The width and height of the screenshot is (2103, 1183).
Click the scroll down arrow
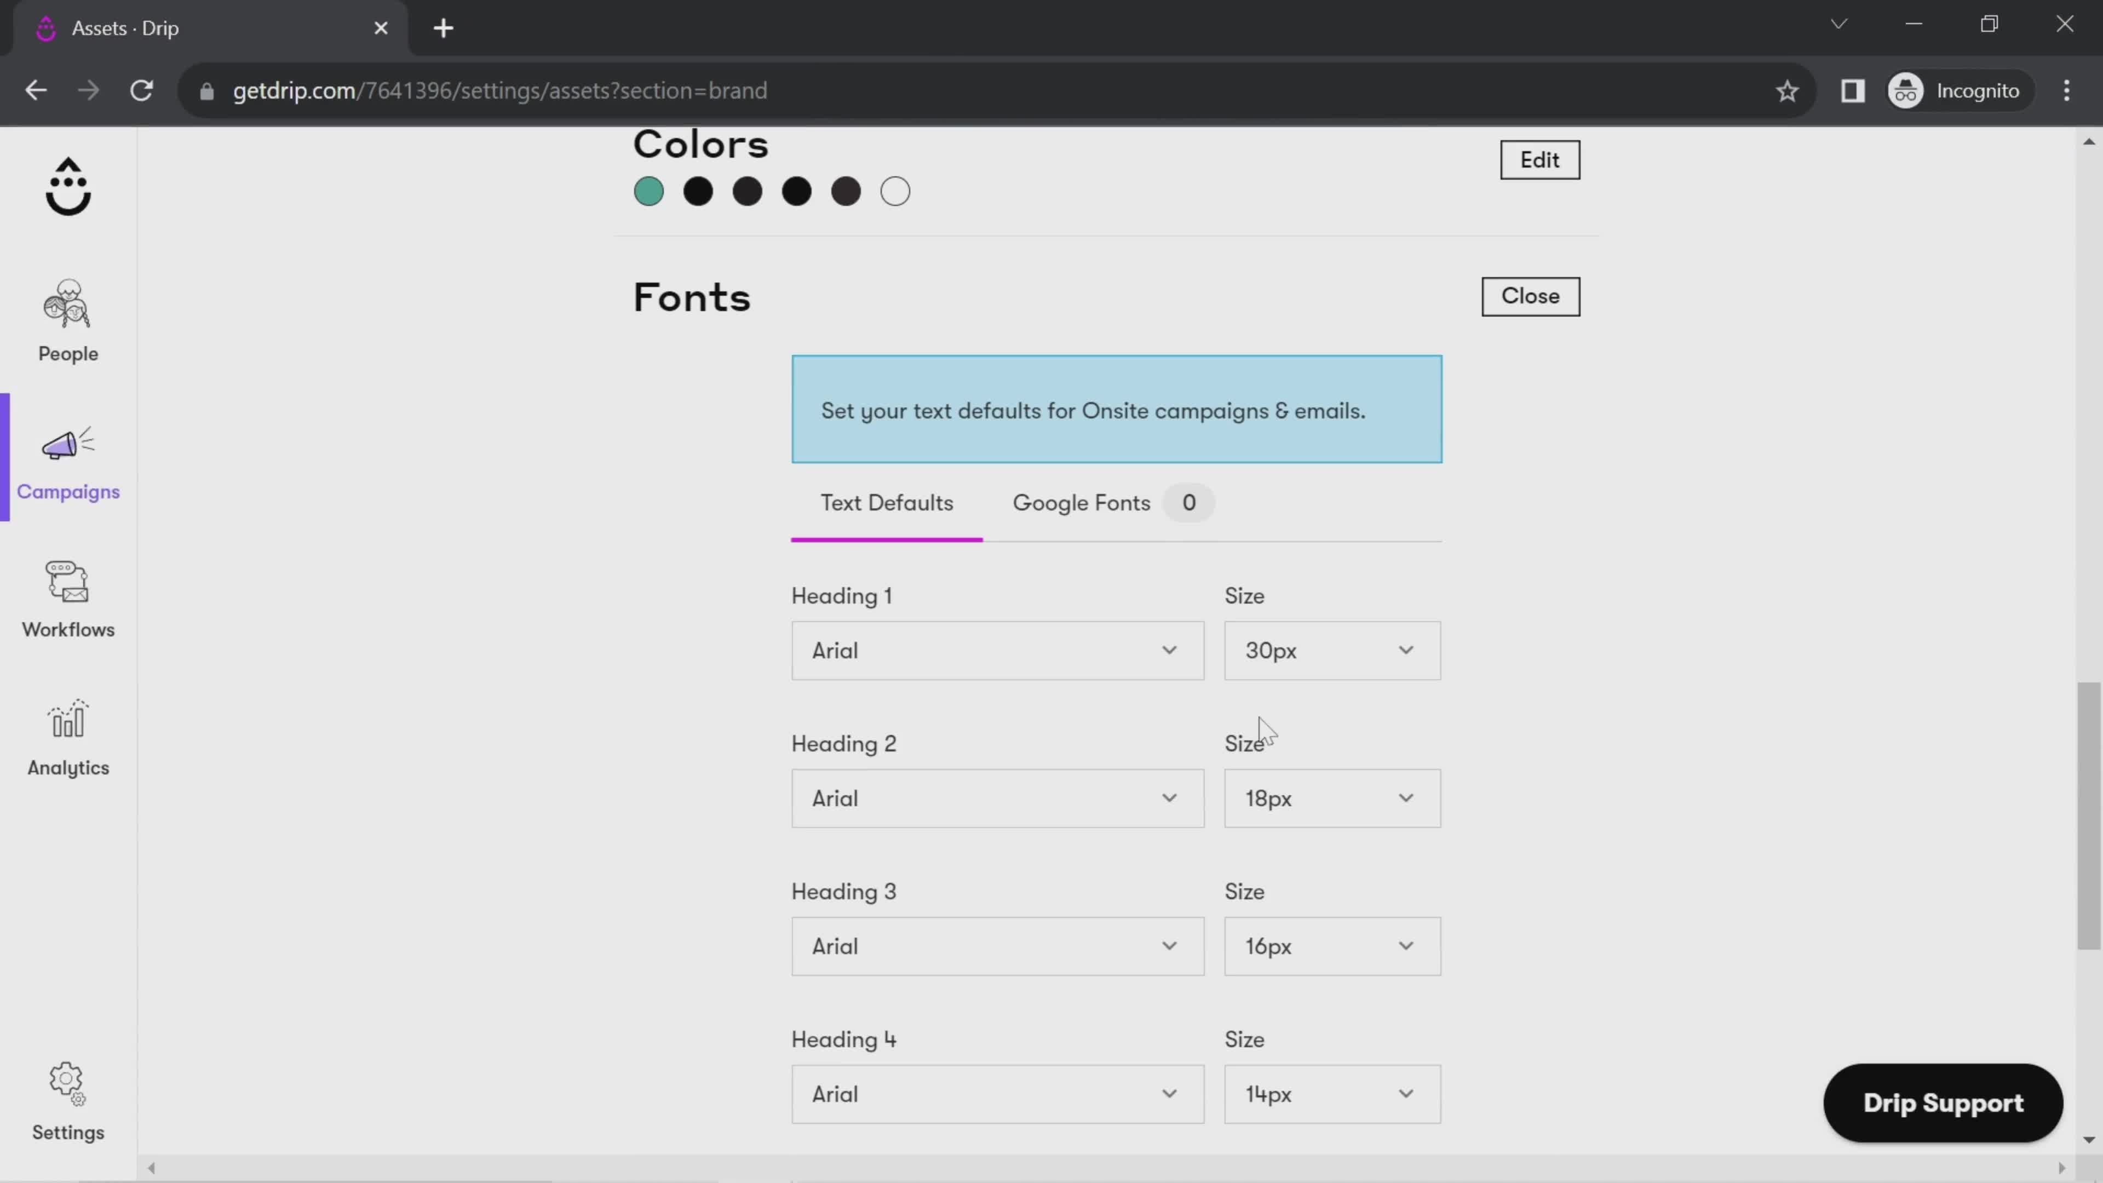(x=2088, y=1140)
